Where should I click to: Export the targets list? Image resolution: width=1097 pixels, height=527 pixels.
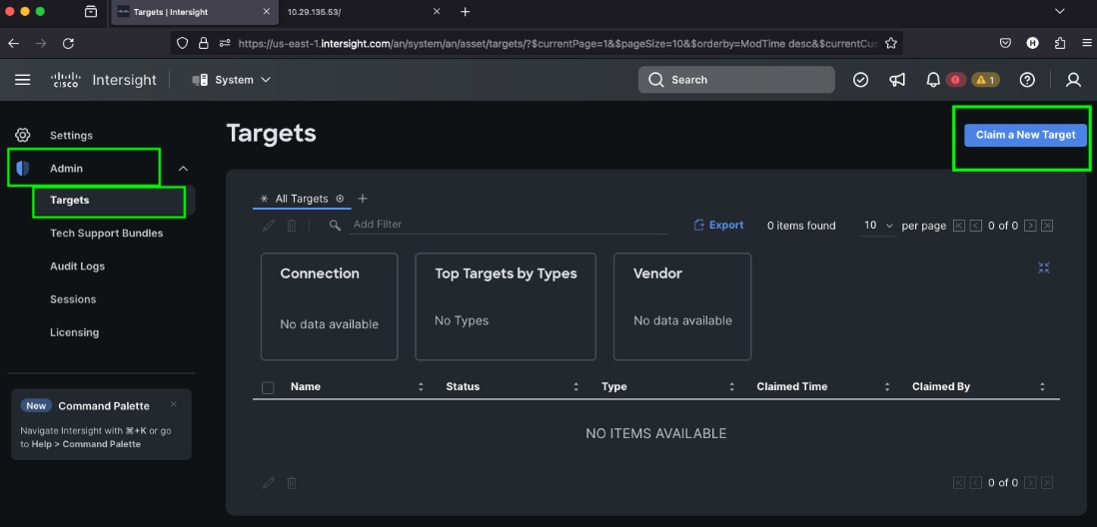click(719, 226)
